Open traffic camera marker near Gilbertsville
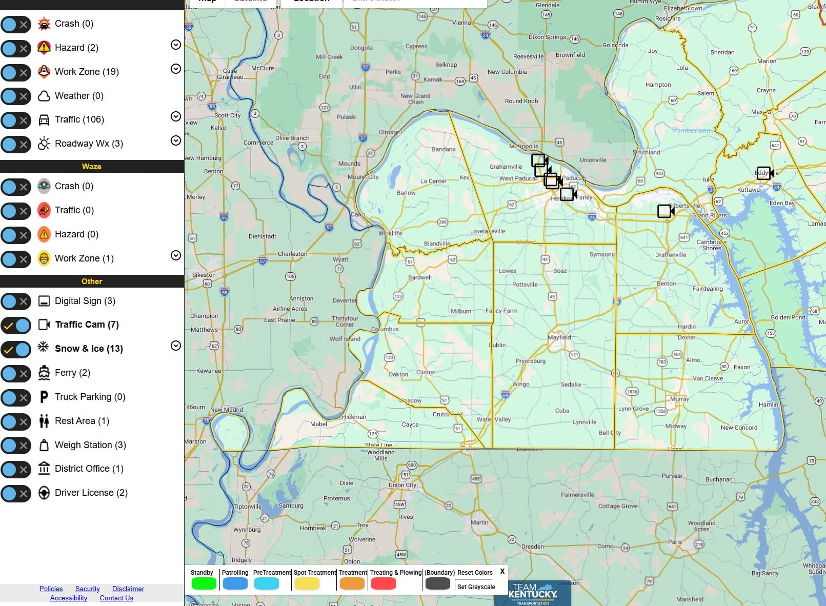 coord(666,211)
